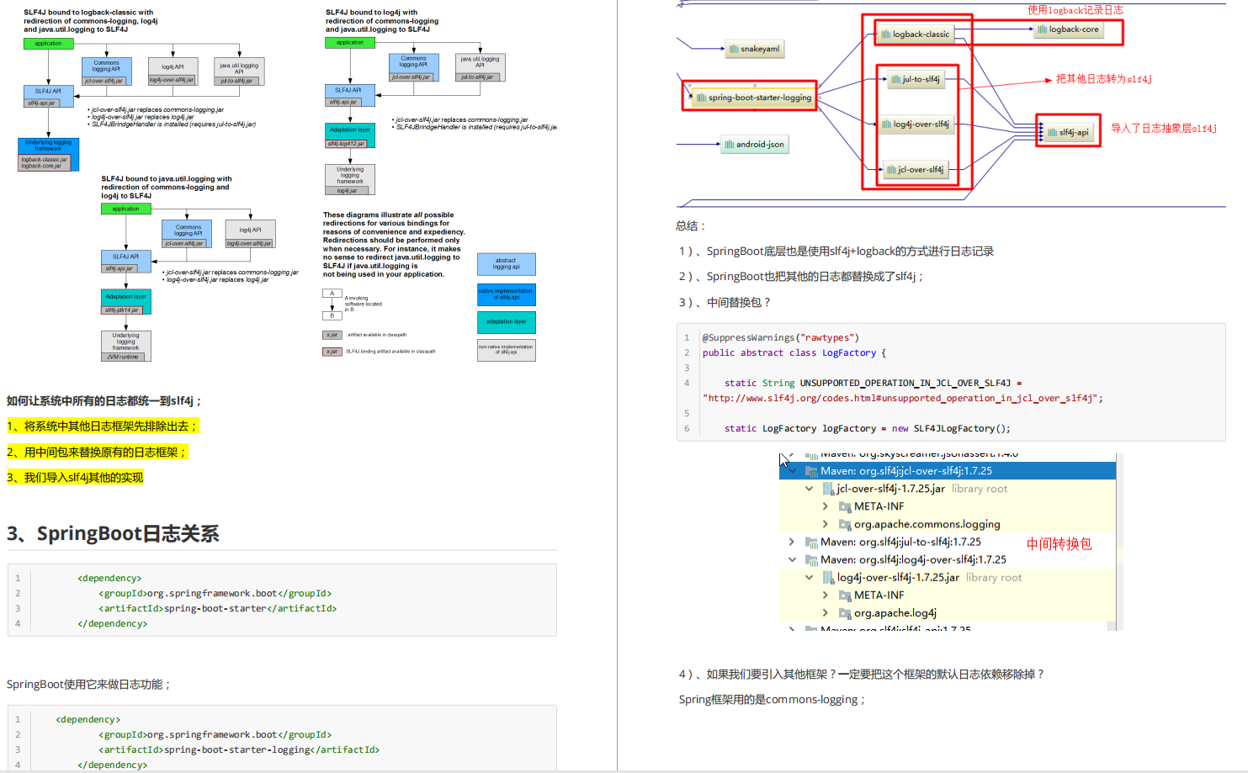Click the Maven library icon of log4j-over-slf4j:1.7.25 row

[x=811, y=560]
